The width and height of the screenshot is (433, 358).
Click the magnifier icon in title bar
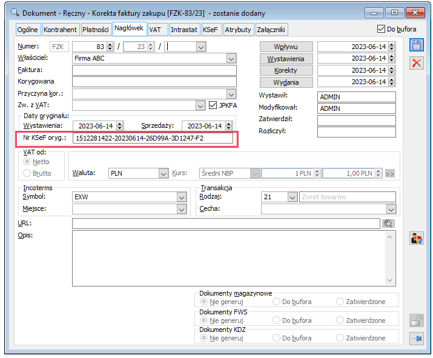pyautogui.click(x=15, y=13)
